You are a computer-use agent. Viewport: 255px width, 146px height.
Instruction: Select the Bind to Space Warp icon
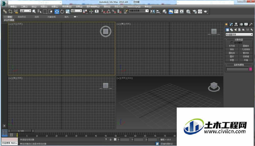click(x=16, y=11)
